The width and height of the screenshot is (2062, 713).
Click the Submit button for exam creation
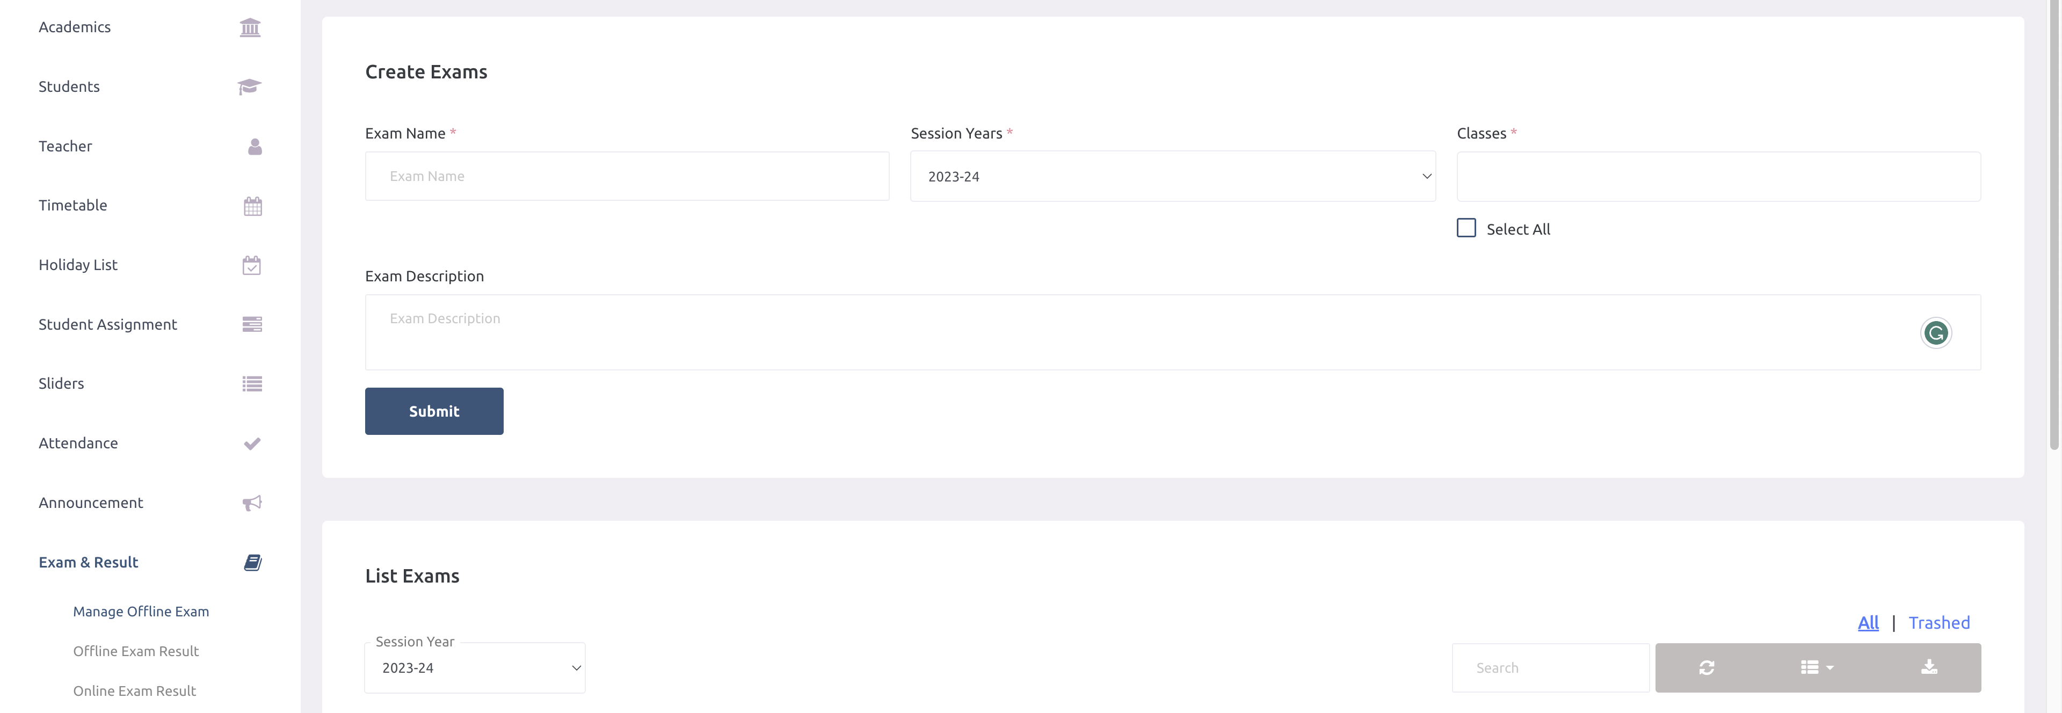[434, 410]
